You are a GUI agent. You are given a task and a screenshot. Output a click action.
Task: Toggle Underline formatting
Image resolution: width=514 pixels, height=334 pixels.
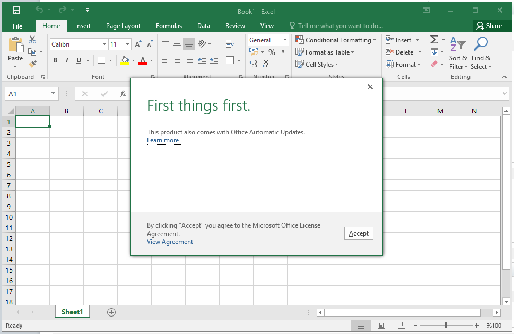pos(79,60)
